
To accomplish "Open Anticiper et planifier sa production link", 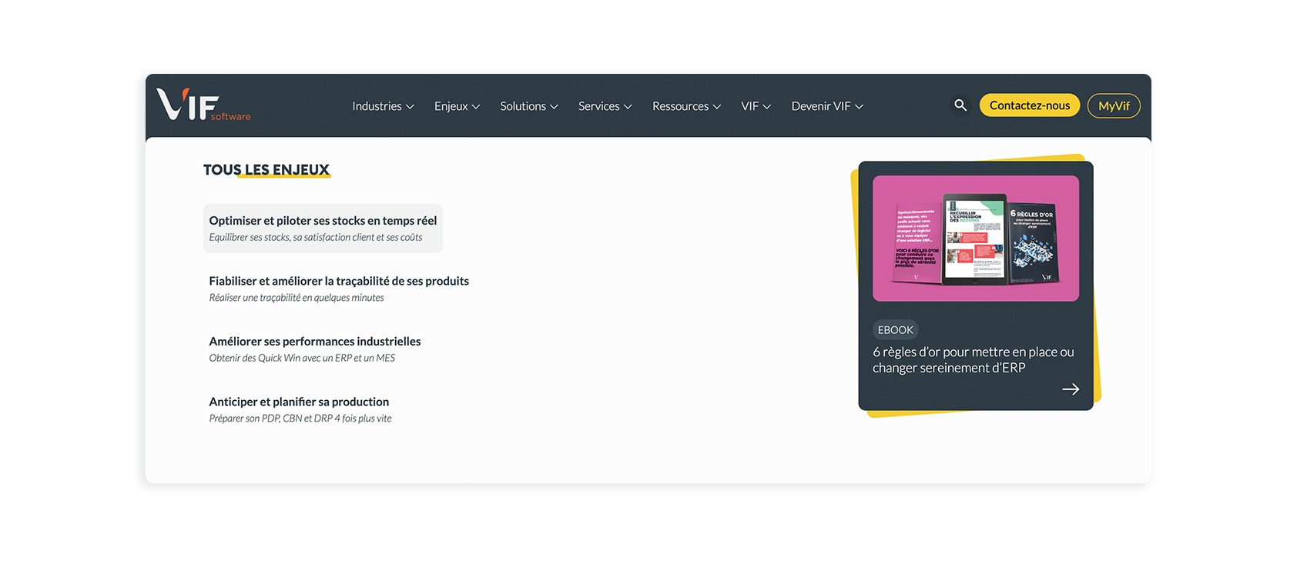I will click(299, 402).
